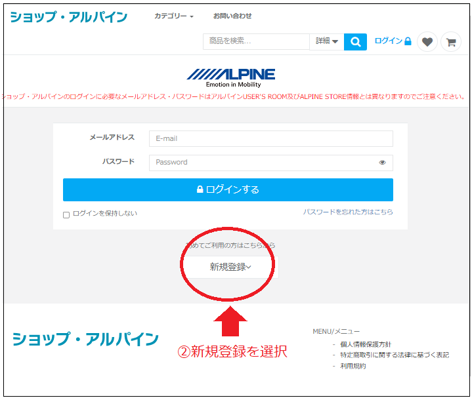Expand the カテゴリー dropdown menu
472x398 pixels.
173,16
